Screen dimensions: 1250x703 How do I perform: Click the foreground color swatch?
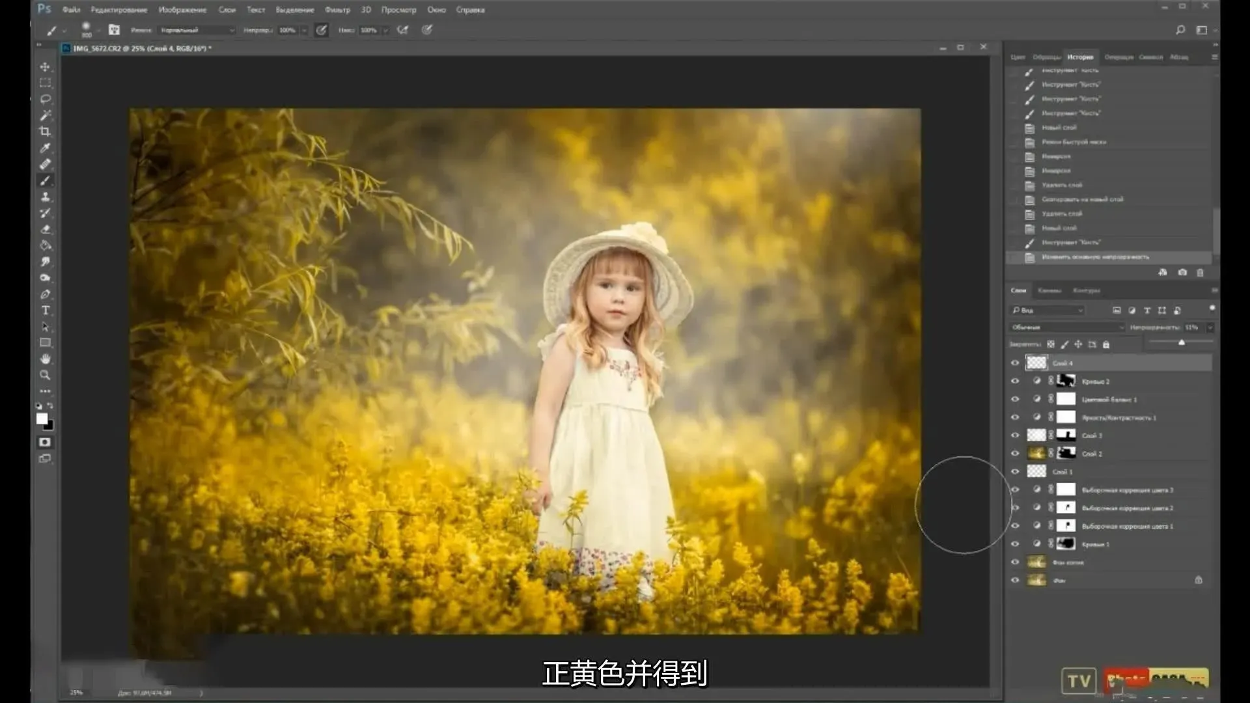[42, 419]
